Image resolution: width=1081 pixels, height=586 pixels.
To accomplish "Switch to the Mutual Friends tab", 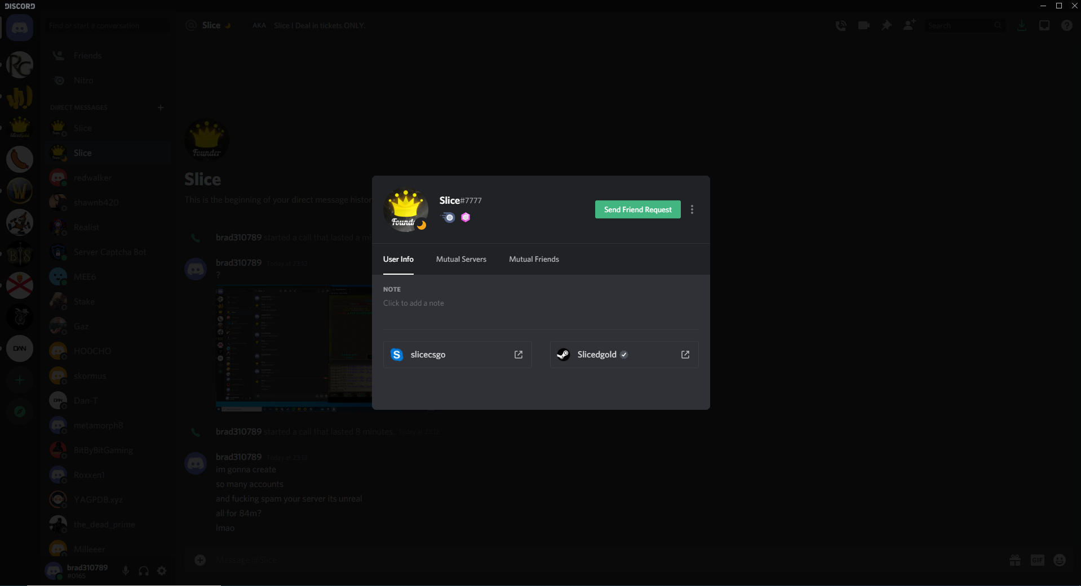I will coord(534,260).
